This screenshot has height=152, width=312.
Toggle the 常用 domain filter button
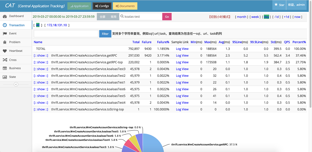pyautogui.click(x=113, y=17)
